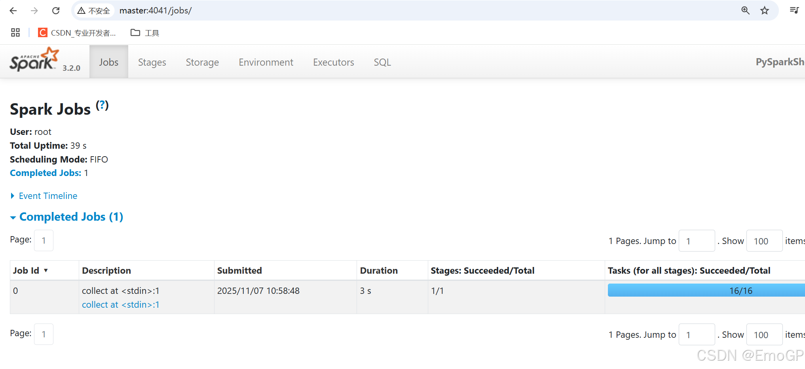
Task: Open the apps grid in bookmarks bar
Action: click(x=15, y=32)
